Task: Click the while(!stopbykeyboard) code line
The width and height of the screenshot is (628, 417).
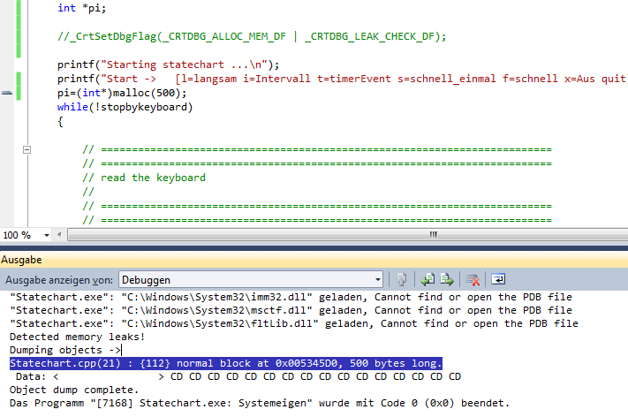Action: tap(125, 107)
